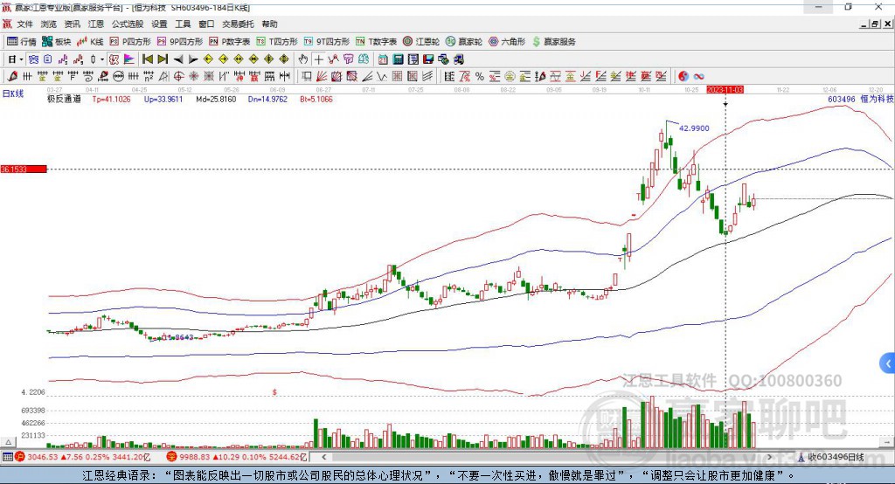Viewport: 895px width, 484px height.
Task: Click the highlighted 2023-11-03 date marker
Action: pyautogui.click(x=725, y=90)
